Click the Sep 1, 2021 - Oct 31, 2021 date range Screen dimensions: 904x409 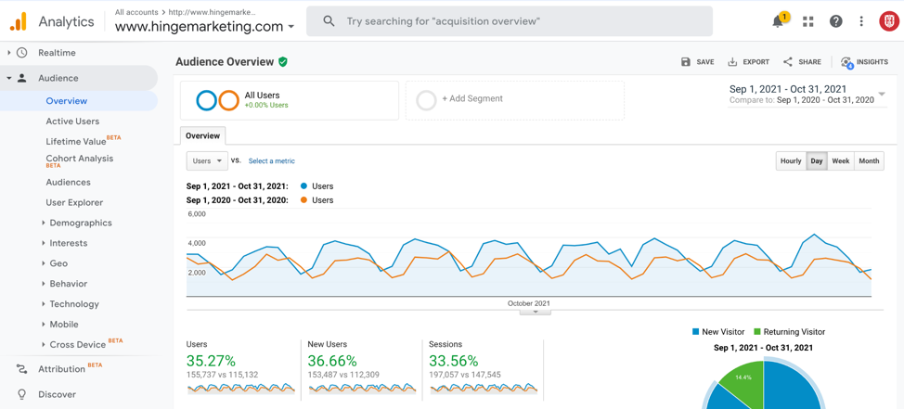[788, 89]
